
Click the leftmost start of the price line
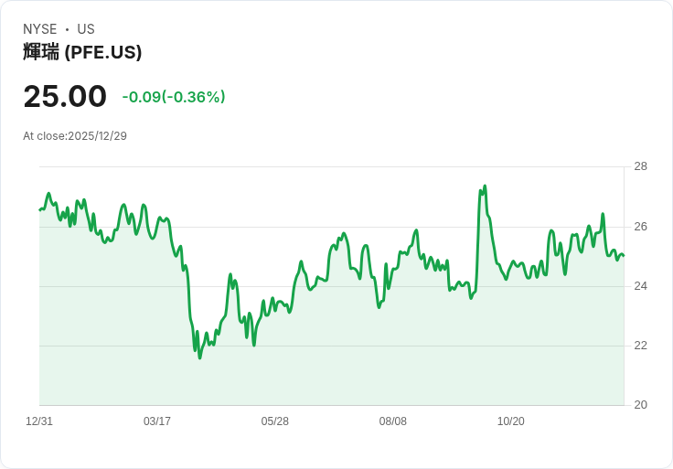[40, 210]
